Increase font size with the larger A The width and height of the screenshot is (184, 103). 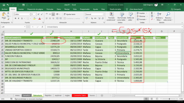click(x=39, y=14)
